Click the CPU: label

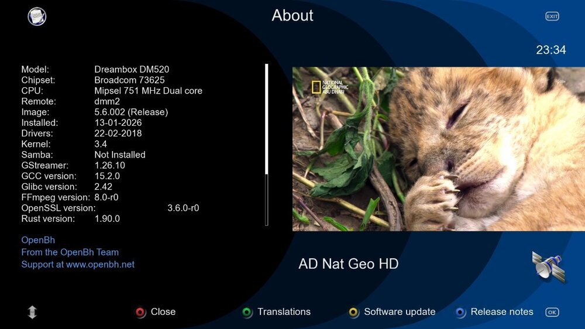click(x=32, y=91)
